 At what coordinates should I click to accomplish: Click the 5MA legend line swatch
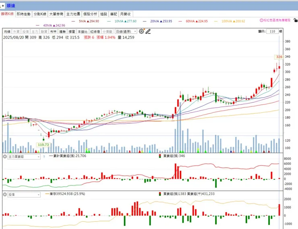click(x=73, y=21)
